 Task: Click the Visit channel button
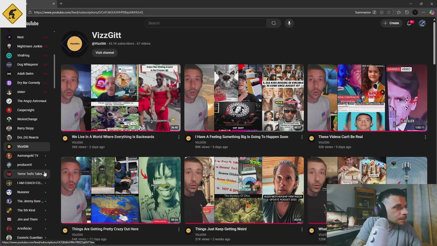(x=105, y=53)
